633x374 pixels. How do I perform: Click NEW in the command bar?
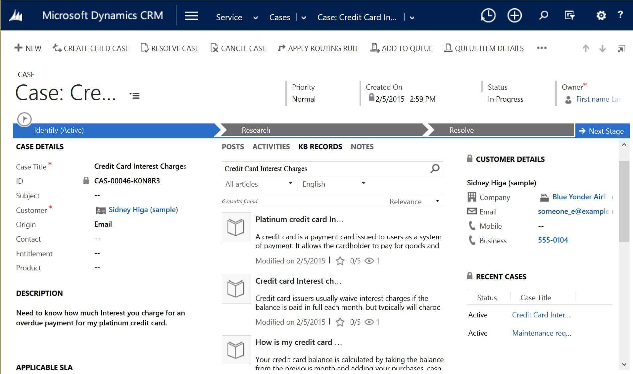(x=28, y=48)
